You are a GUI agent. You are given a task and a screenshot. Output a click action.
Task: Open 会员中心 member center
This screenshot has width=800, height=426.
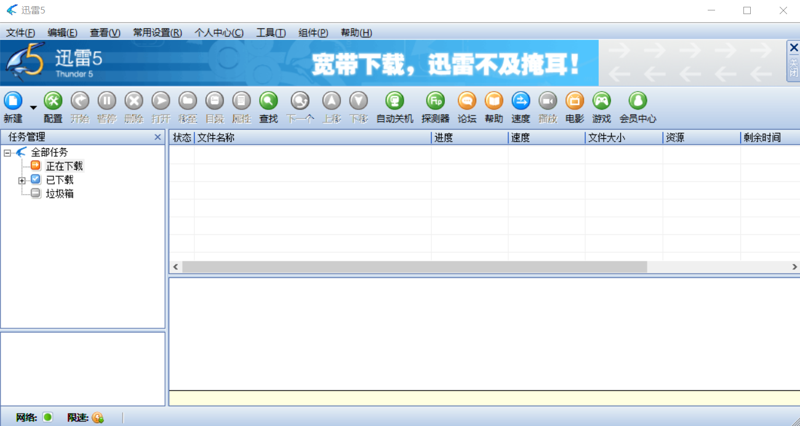point(638,101)
